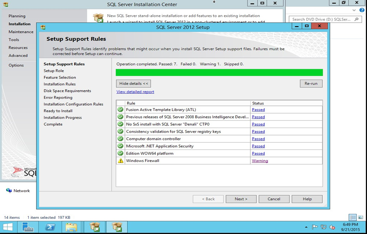This screenshot has height=234, width=367.
Task: Click green check icon beside Computer domain controller
Action: [x=121, y=139]
